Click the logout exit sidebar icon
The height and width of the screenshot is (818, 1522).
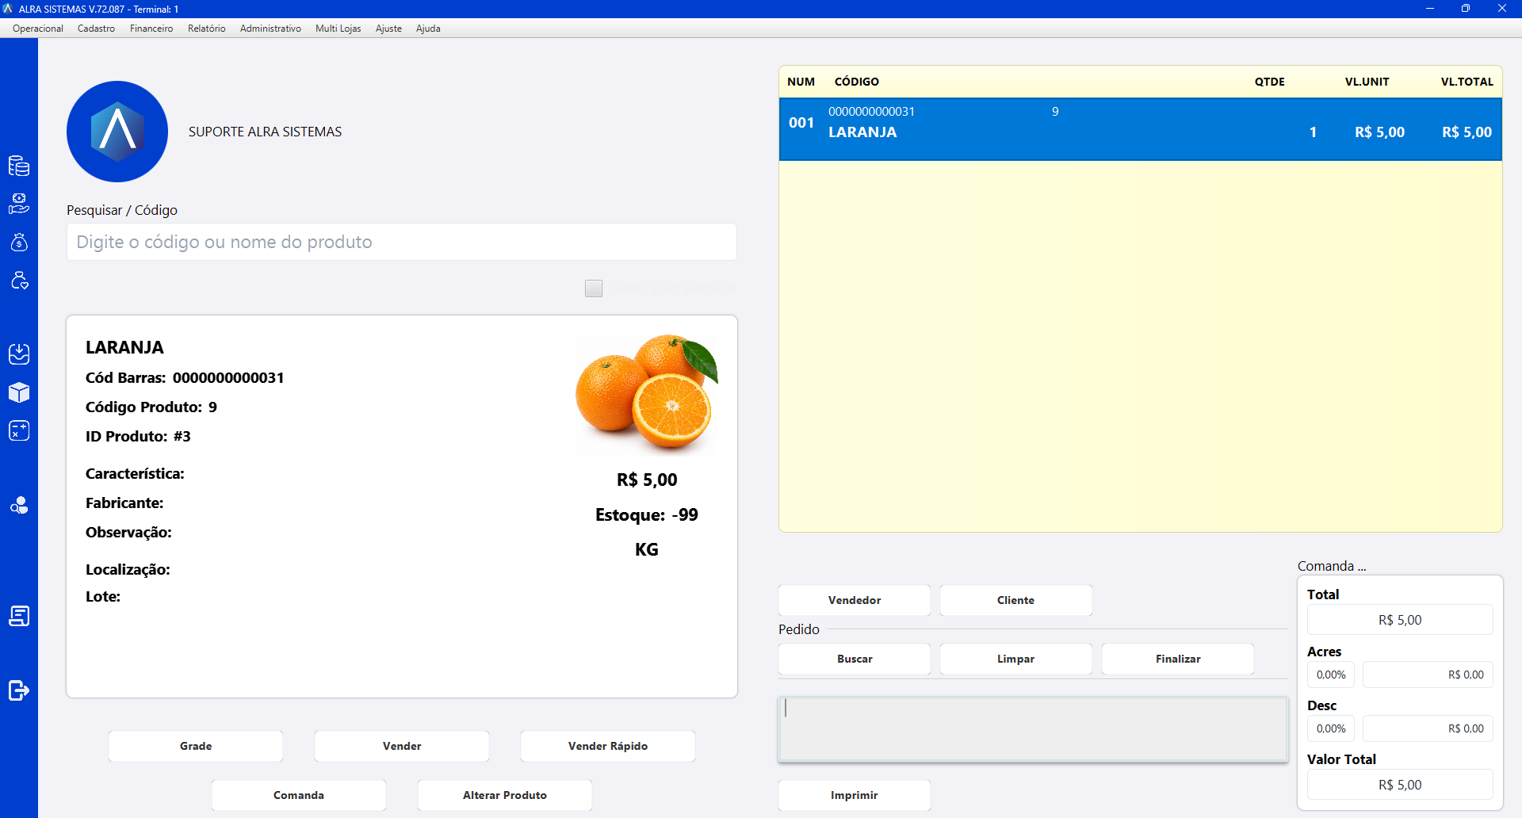click(19, 690)
